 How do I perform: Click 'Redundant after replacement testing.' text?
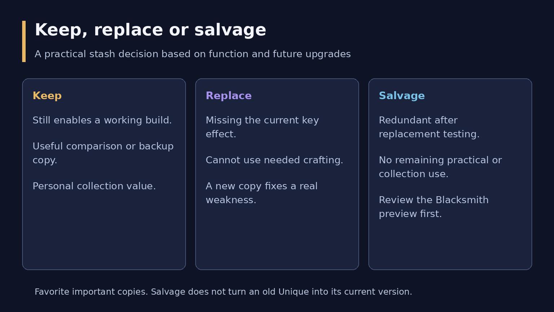[429, 127]
